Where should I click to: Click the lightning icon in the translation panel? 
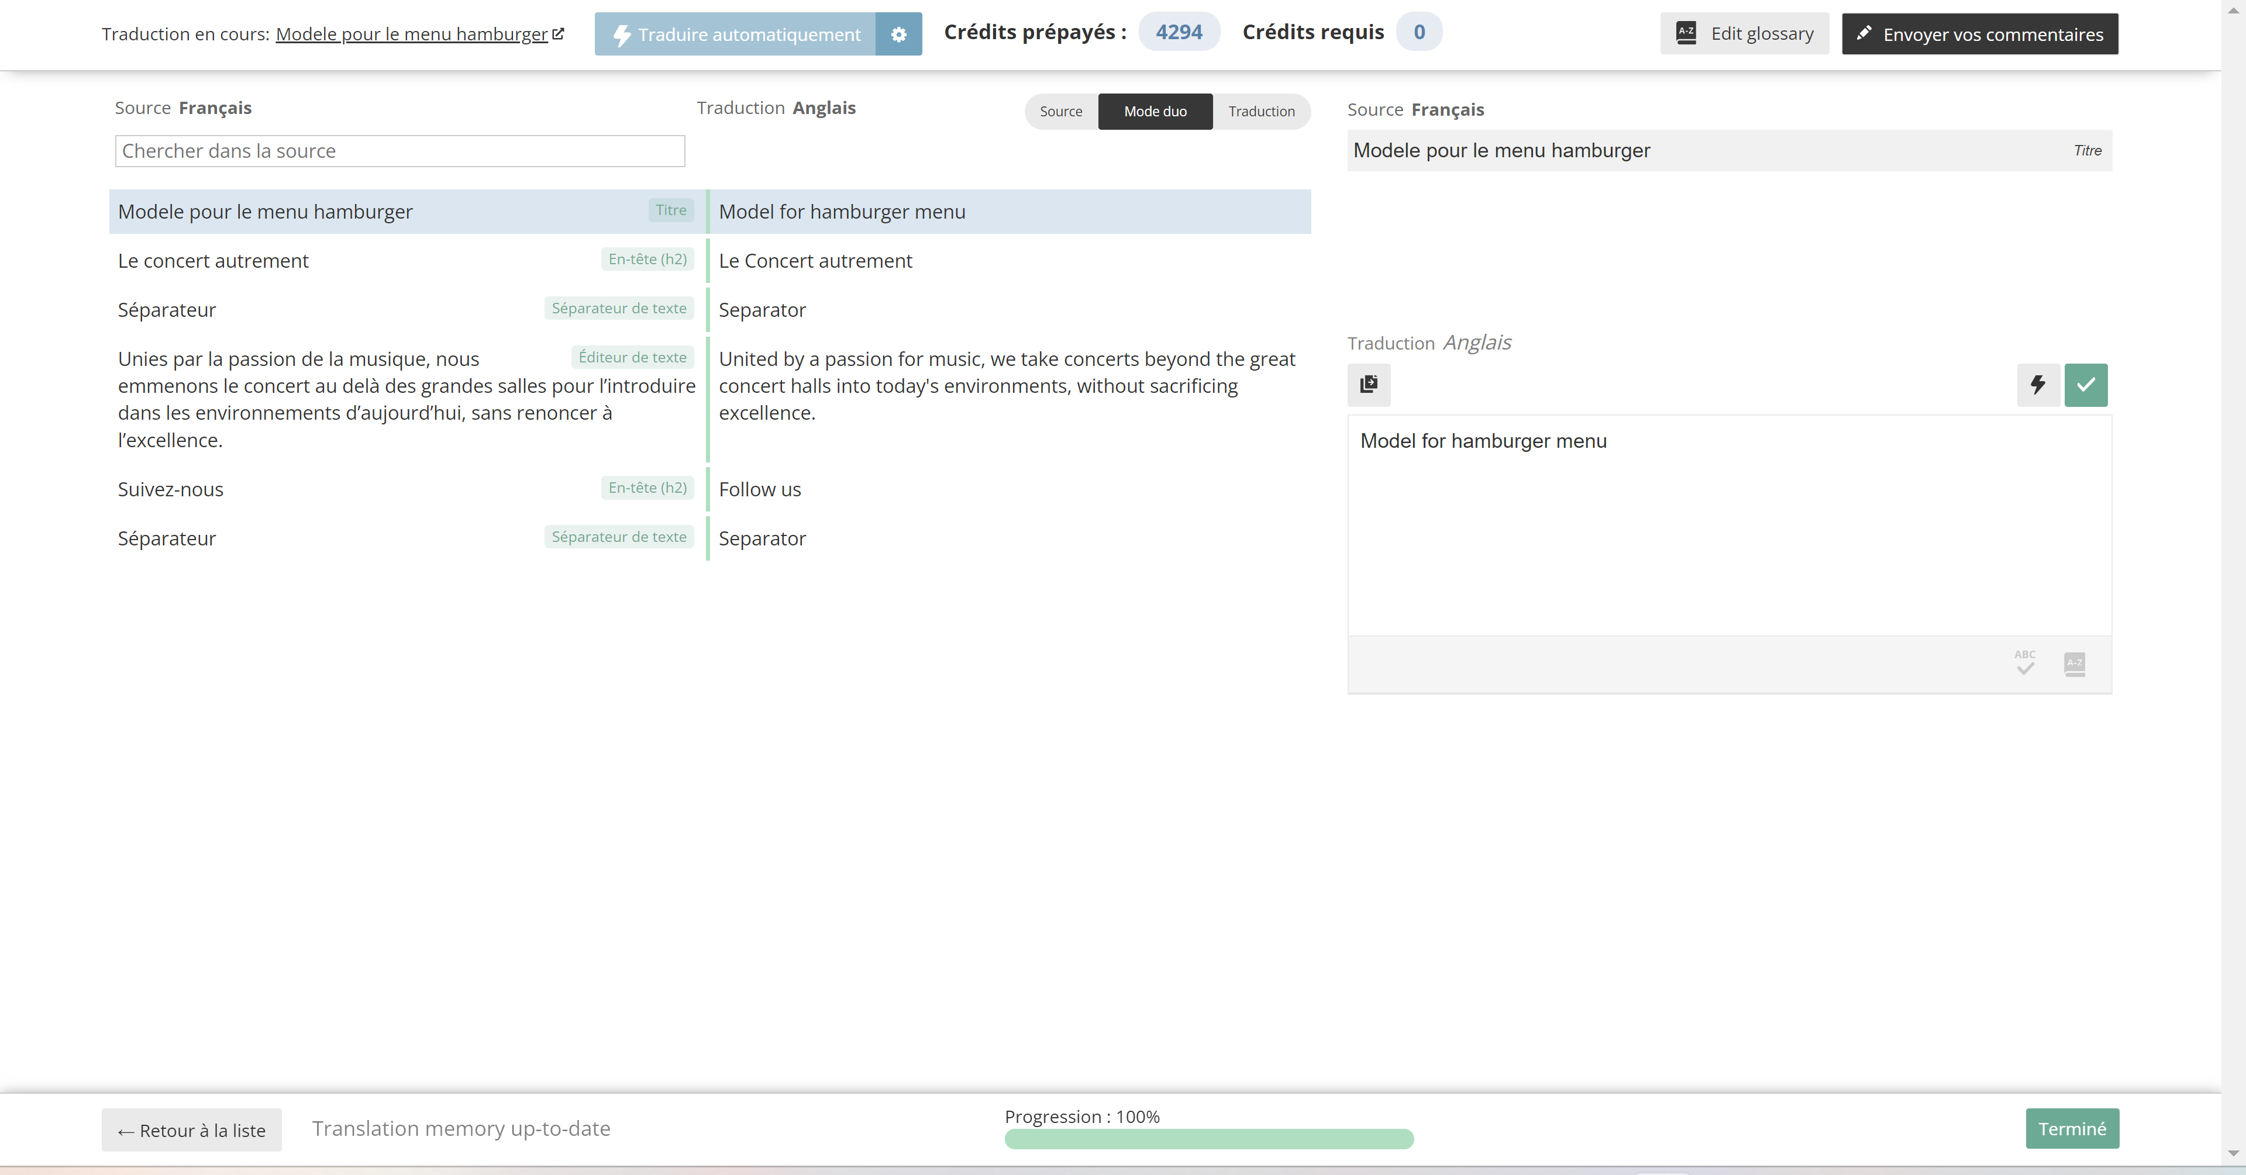point(2038,385)
